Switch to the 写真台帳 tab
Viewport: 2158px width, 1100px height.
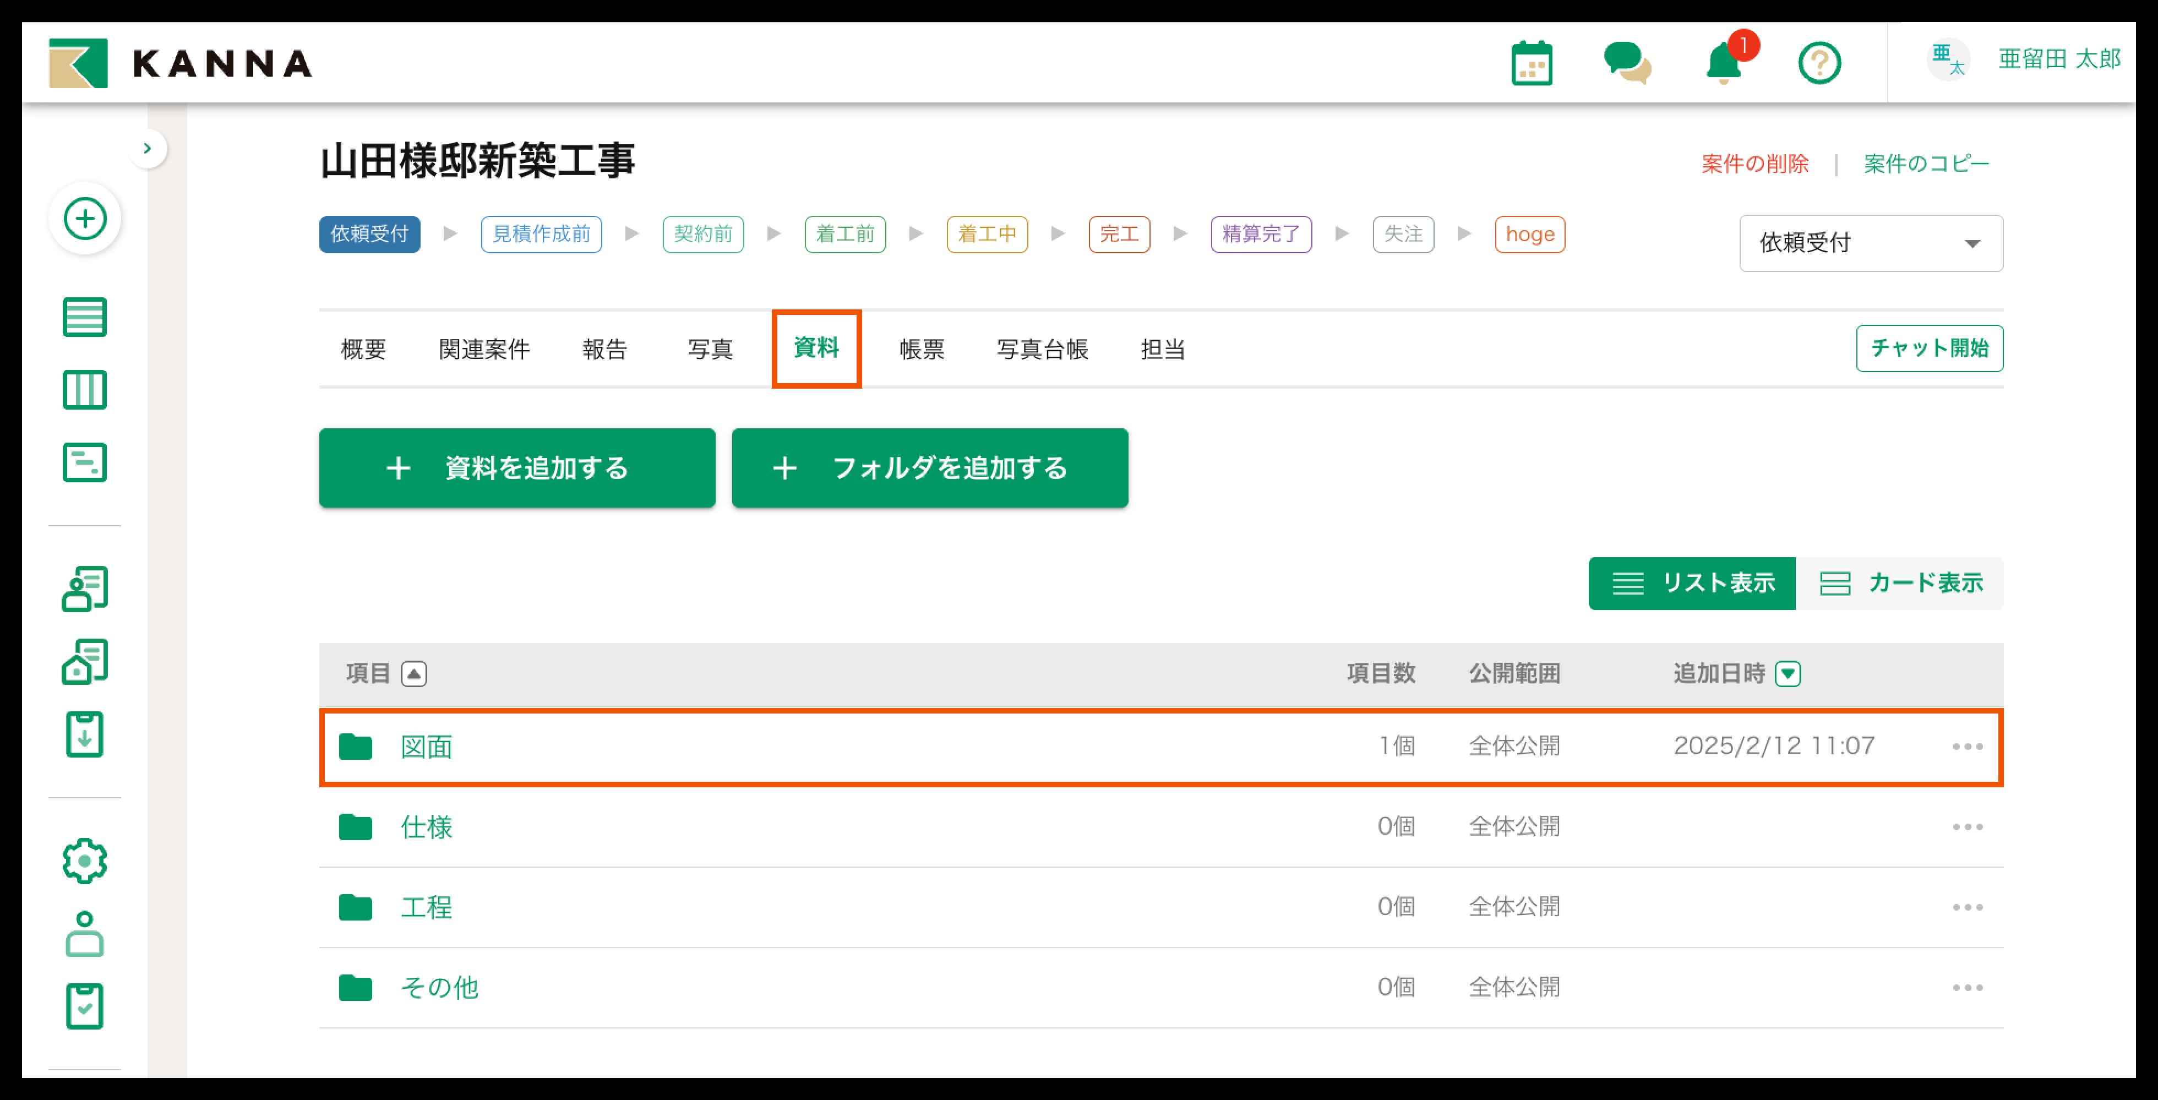(1042, 350)
